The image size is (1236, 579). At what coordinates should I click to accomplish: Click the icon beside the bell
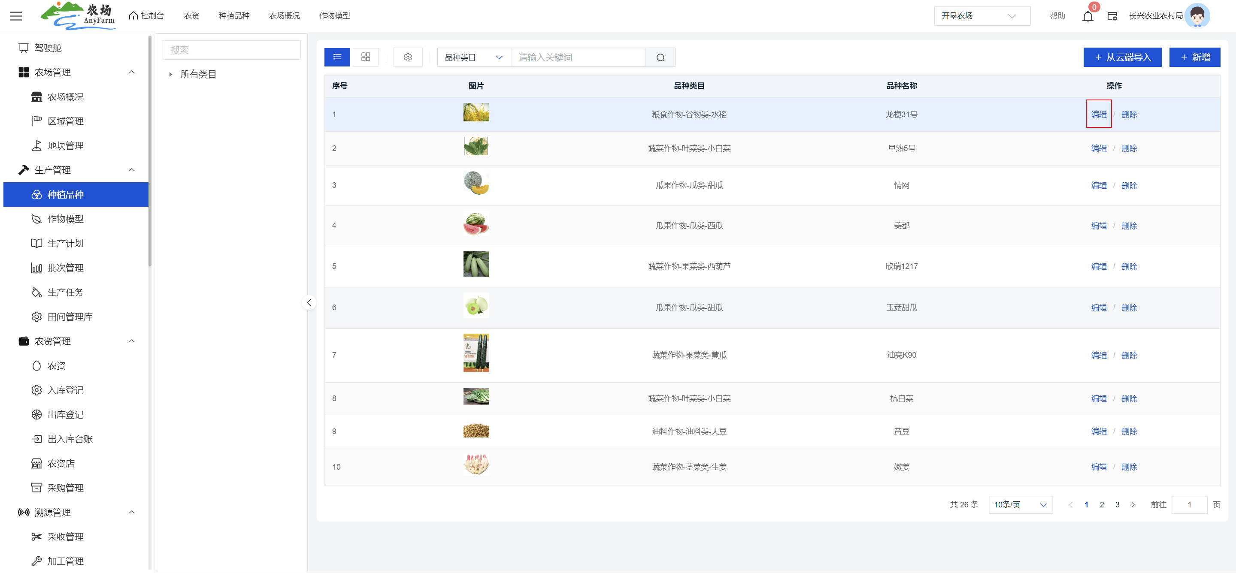1112,16
